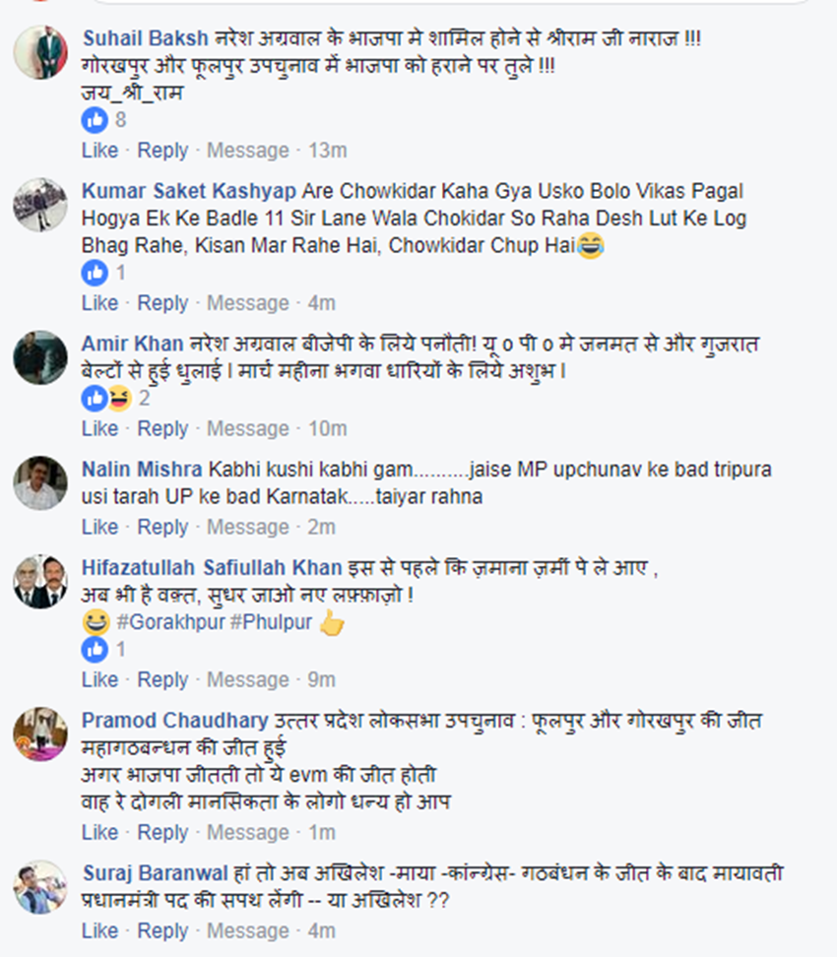
Task: Open Suraj Baranwal's profile avatar
Action: click(x=40, y=887)
